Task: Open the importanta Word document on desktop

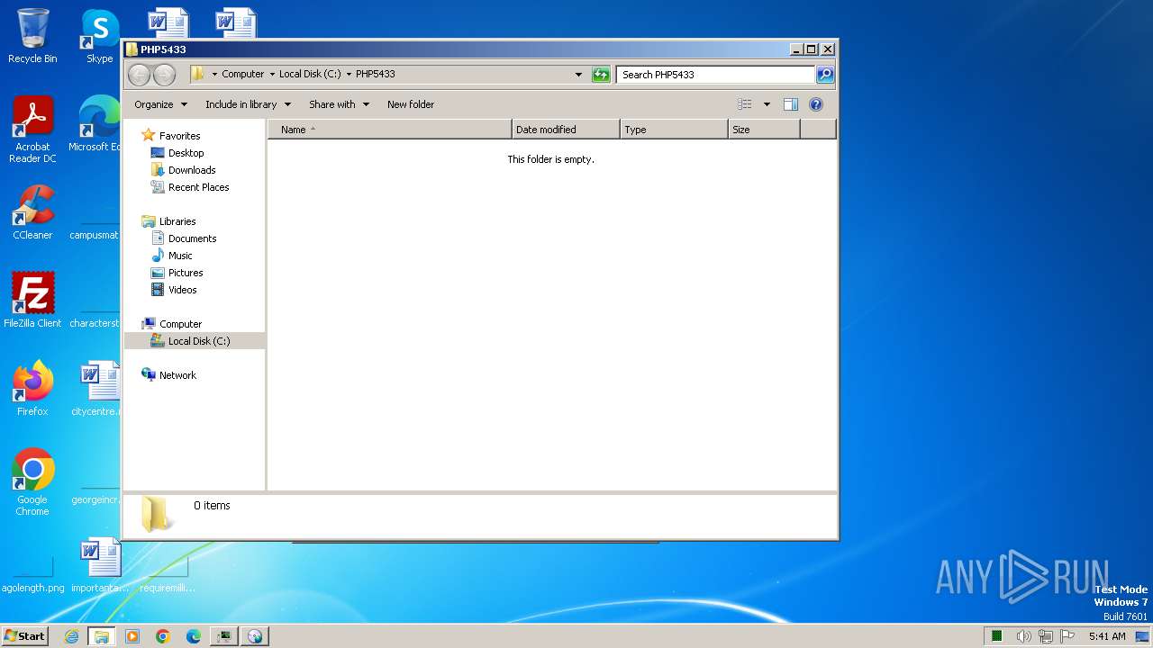Action: (x=100, y=565)
